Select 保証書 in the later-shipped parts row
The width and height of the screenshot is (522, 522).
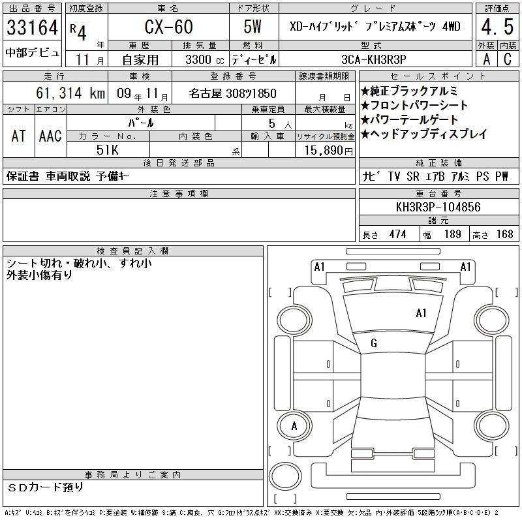(23, 176)
